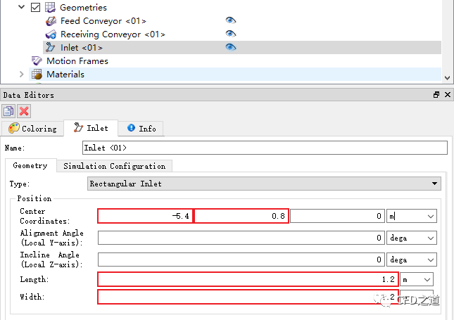
Task: Click the copy/duplicate toolbar icon
Action: 8,111
